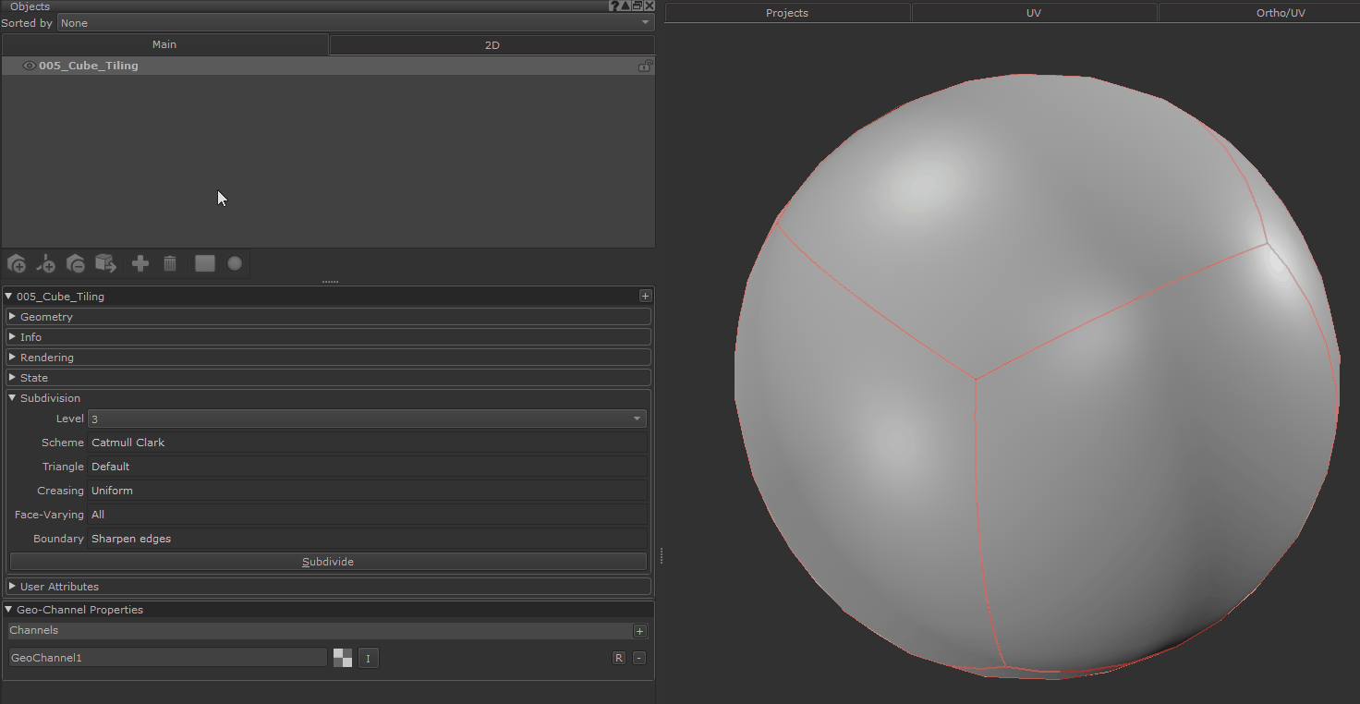
Task: Switch to the 2D tab
Action: point(492,45)
